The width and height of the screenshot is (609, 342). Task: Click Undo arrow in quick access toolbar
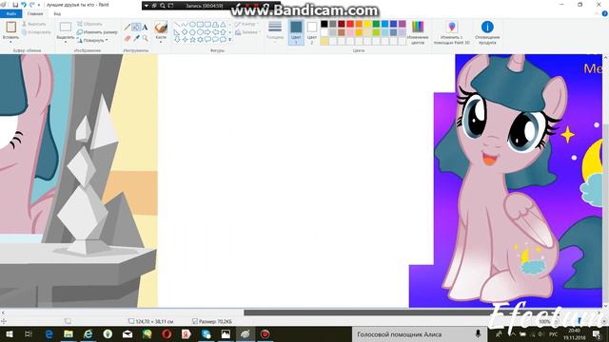[x=23, y=5]
